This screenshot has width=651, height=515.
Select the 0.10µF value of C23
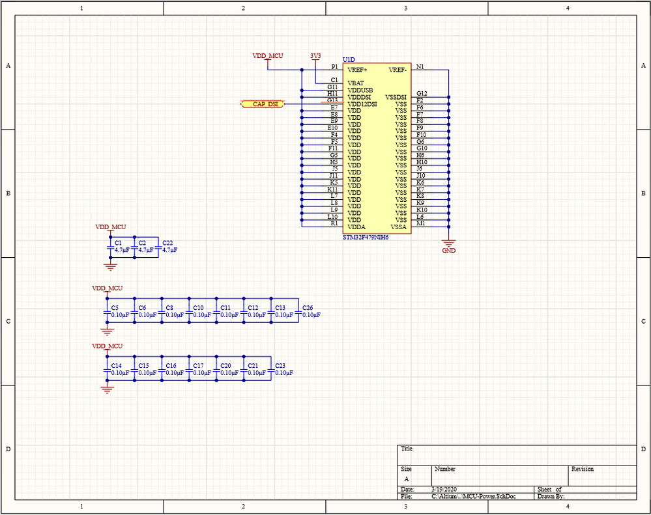[284, 373]
